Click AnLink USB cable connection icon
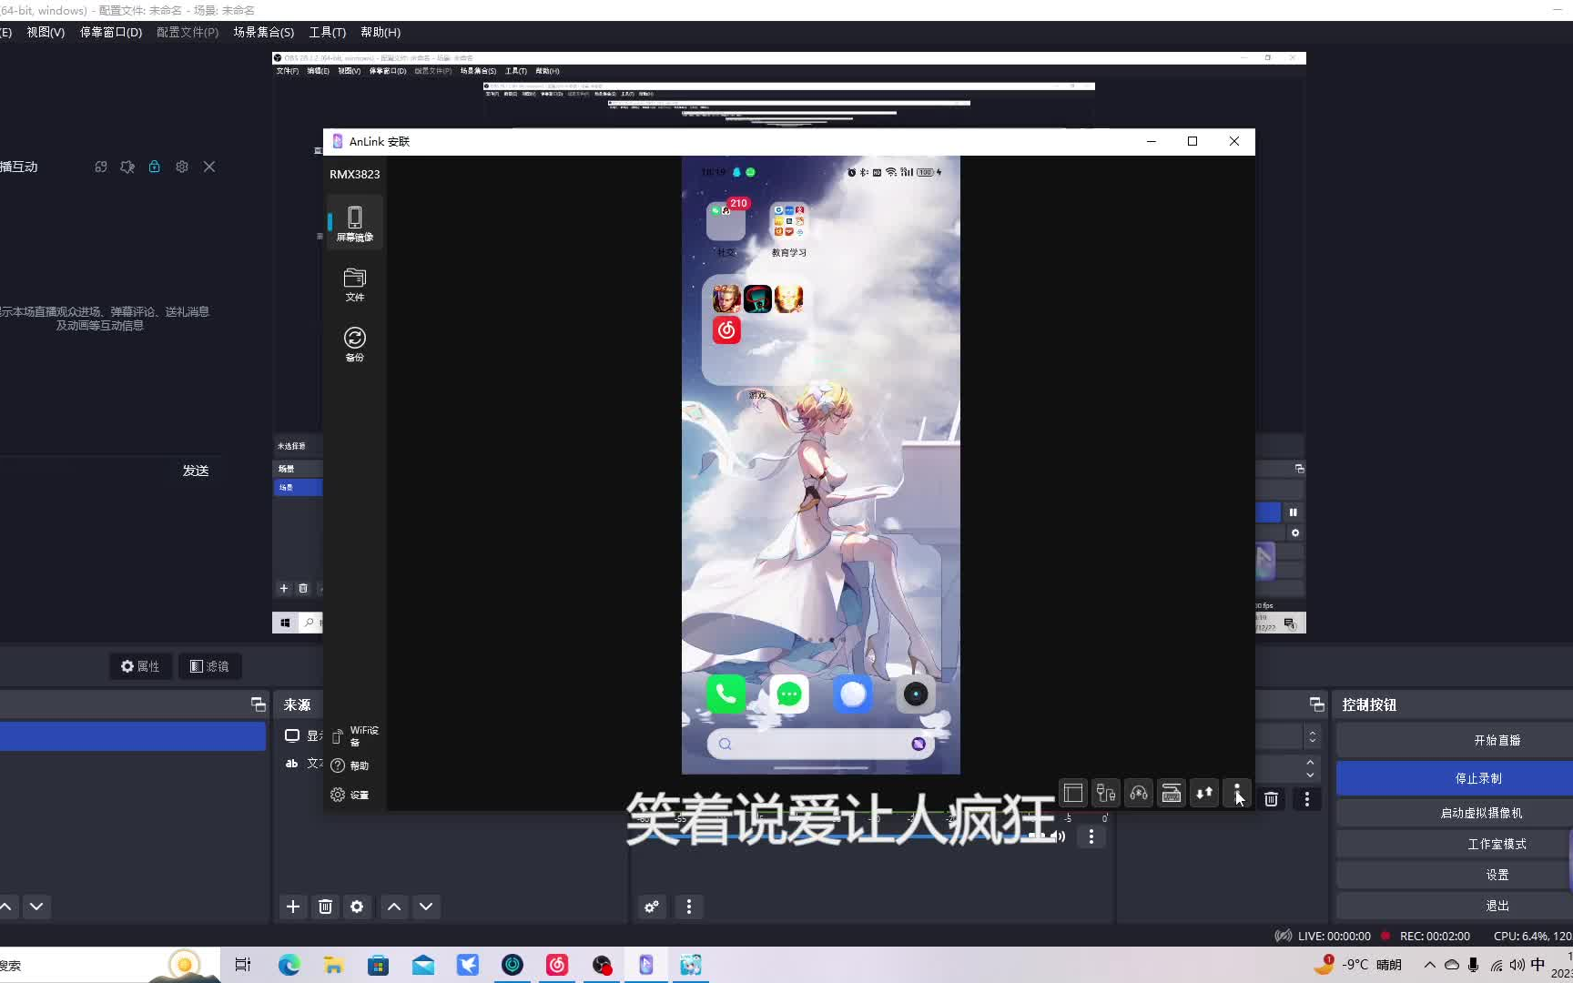 pyautogui.click(x=1106, y=793)
